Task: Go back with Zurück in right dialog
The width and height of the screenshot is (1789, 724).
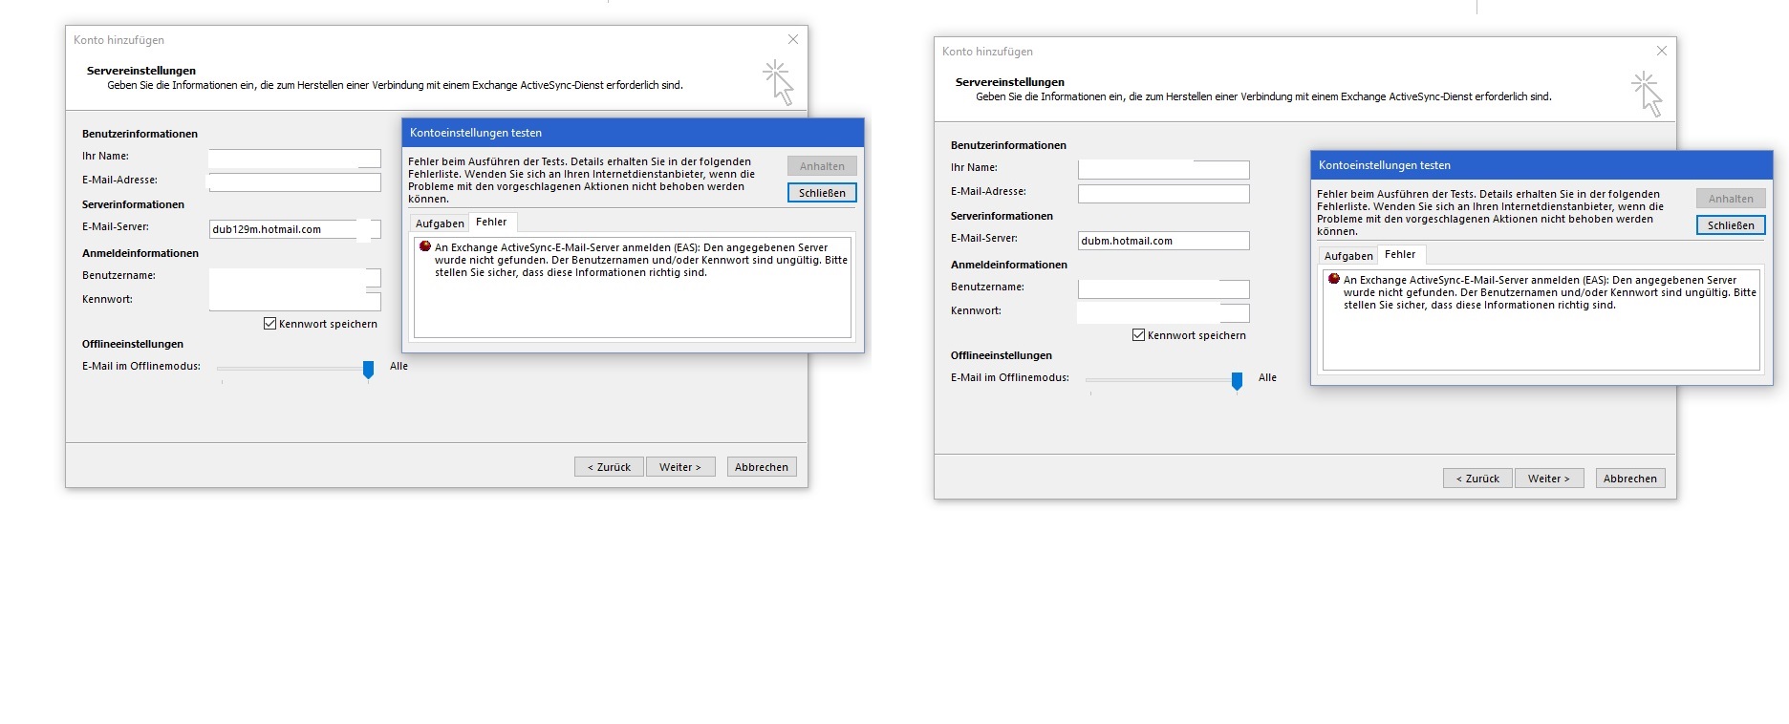Action: coord(1477,479)
